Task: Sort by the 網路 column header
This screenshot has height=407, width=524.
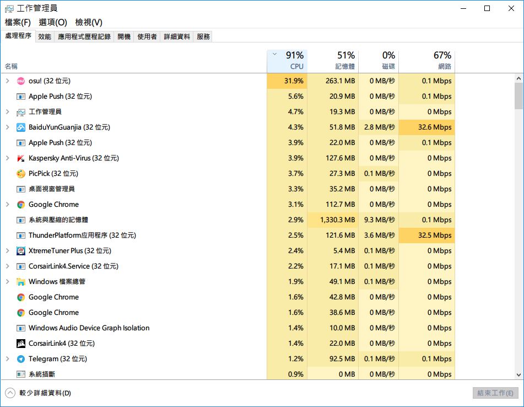Action: click(x=427, y=61)
